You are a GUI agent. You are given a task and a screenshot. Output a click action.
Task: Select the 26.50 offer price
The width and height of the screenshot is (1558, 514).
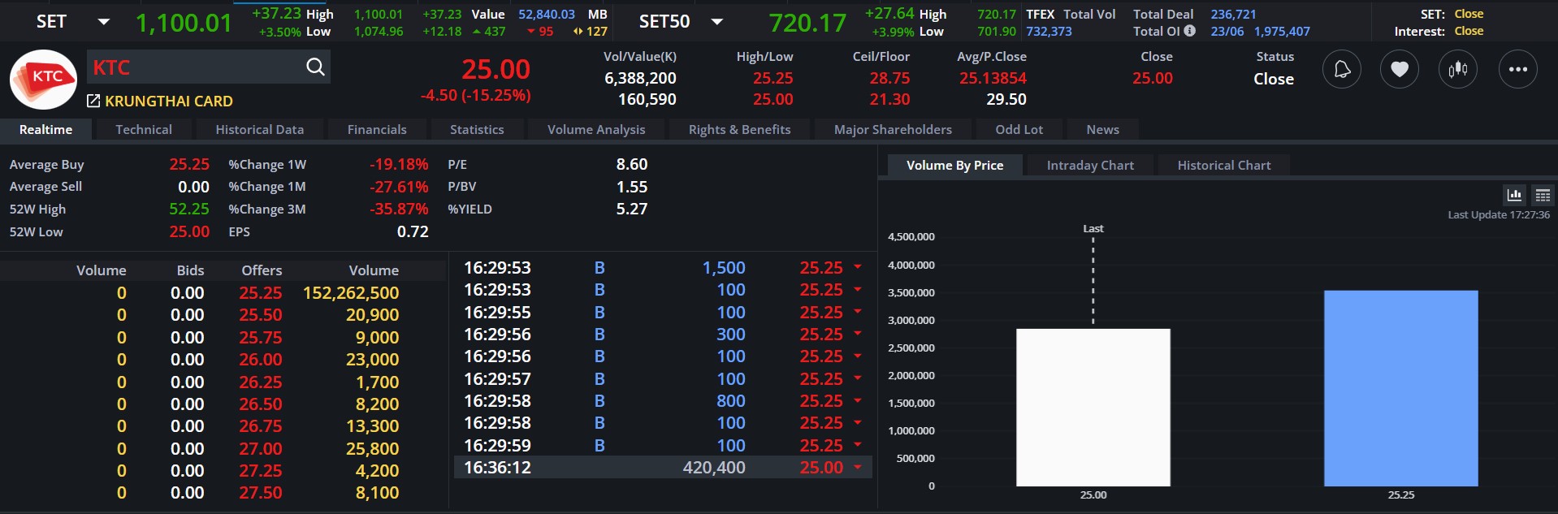pos(261,404)
